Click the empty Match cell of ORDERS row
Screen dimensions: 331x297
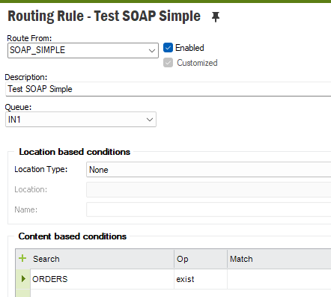279,279
